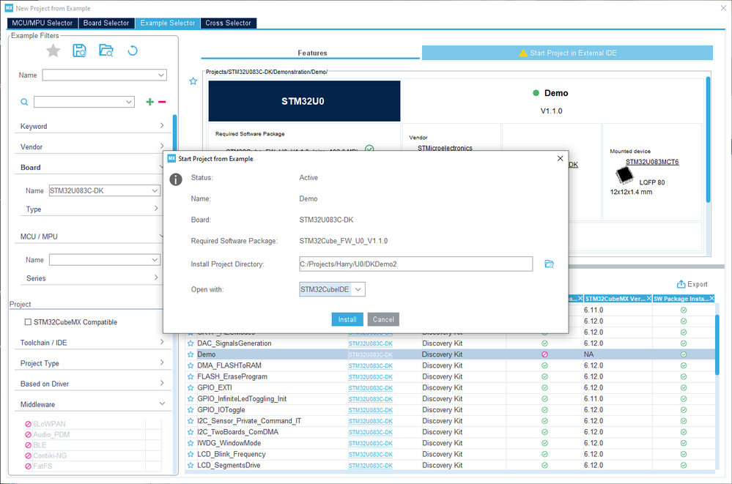Viewport: 732px width, 484px height.
Task: Close the STM32CubeMX Ver column filter
Action: pos(649,298)
